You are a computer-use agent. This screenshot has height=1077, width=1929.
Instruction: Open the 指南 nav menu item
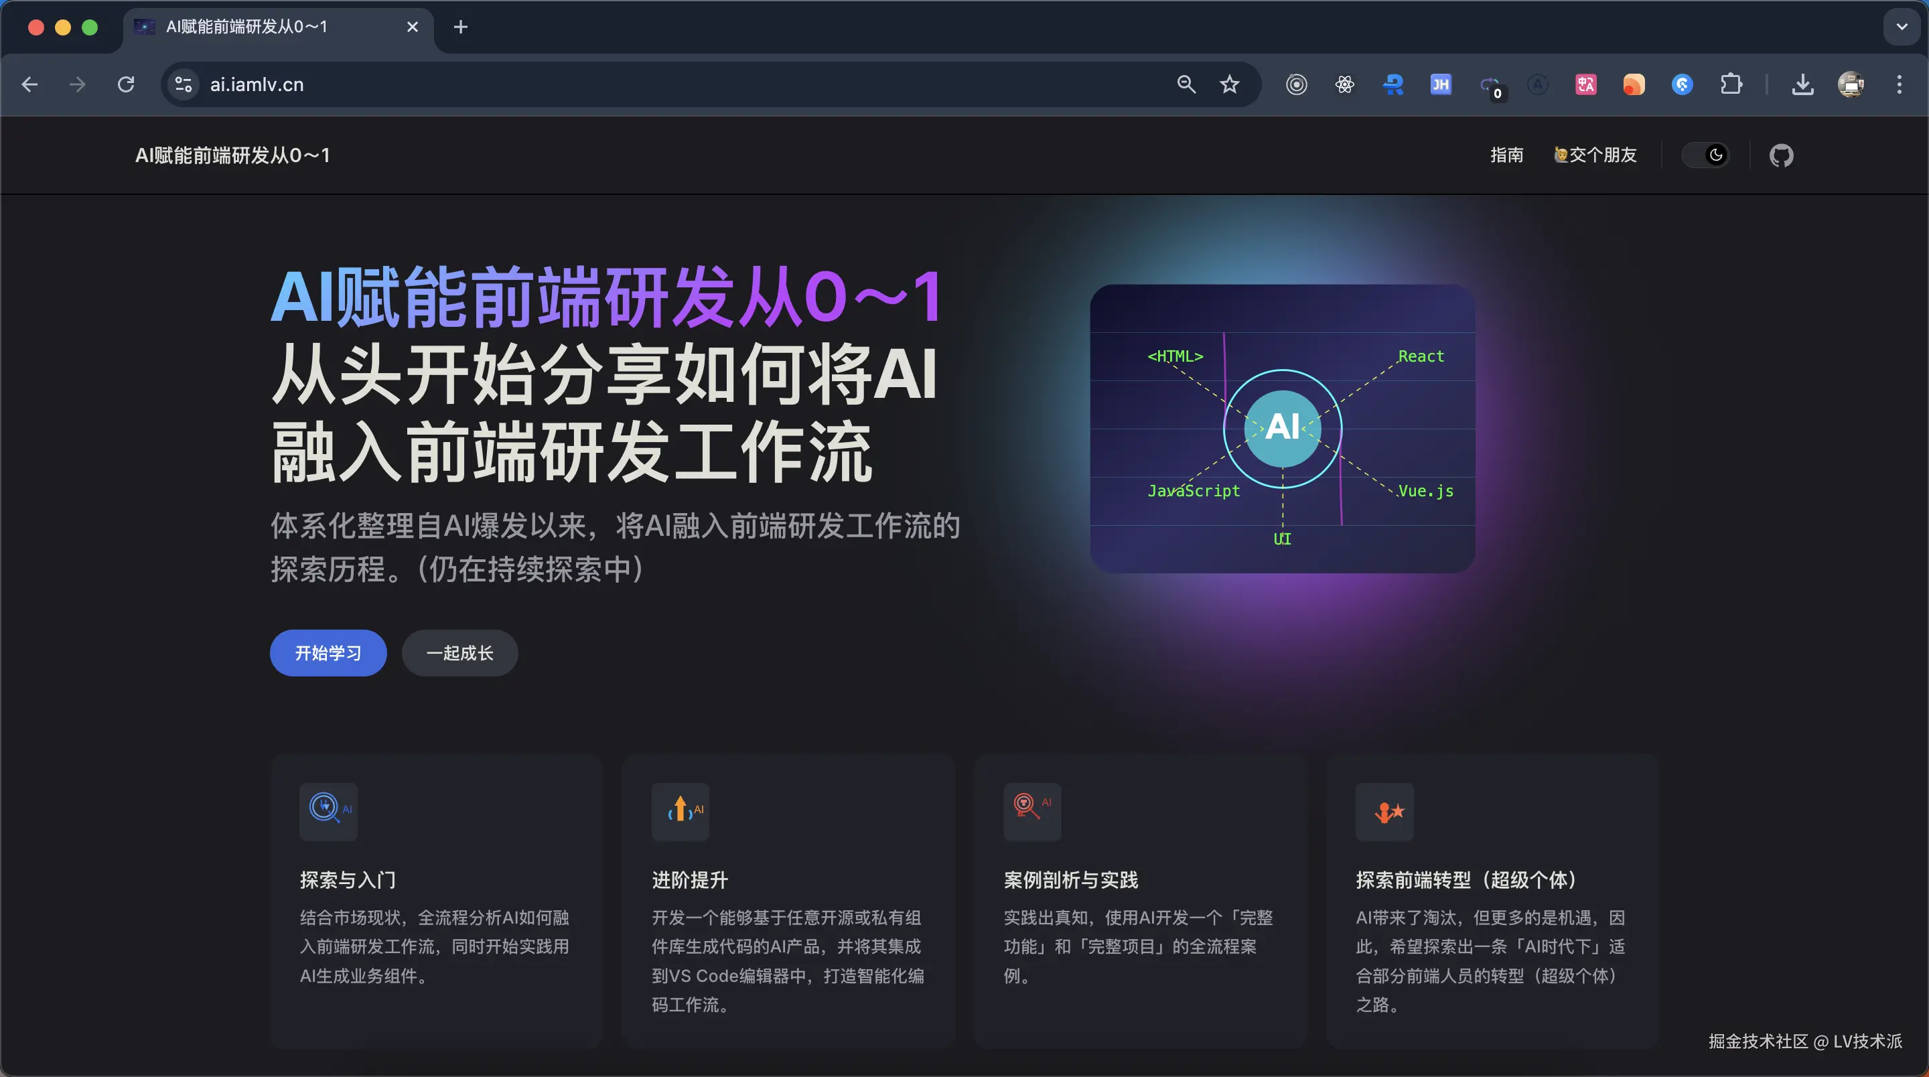pos(1506,155)
